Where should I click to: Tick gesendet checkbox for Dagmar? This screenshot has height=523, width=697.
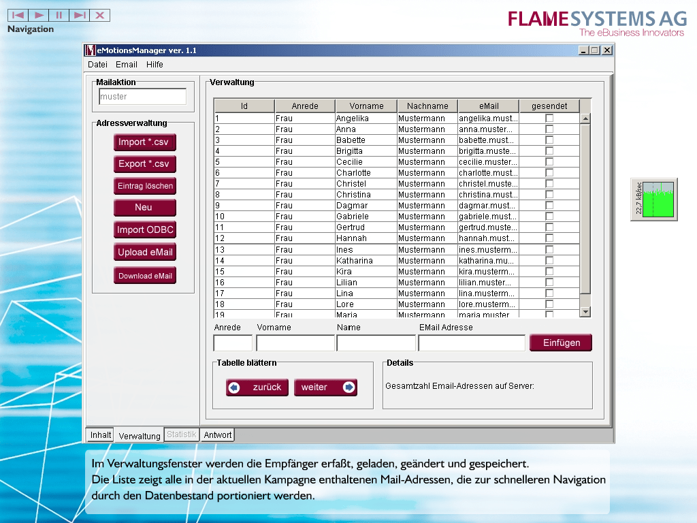pos(549,206)
